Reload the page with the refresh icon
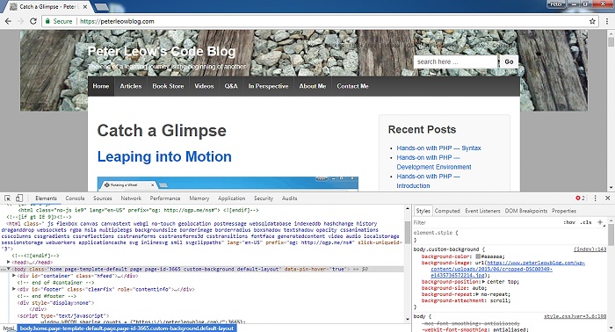This screenshot has width=615, height=332. (33, 21)
